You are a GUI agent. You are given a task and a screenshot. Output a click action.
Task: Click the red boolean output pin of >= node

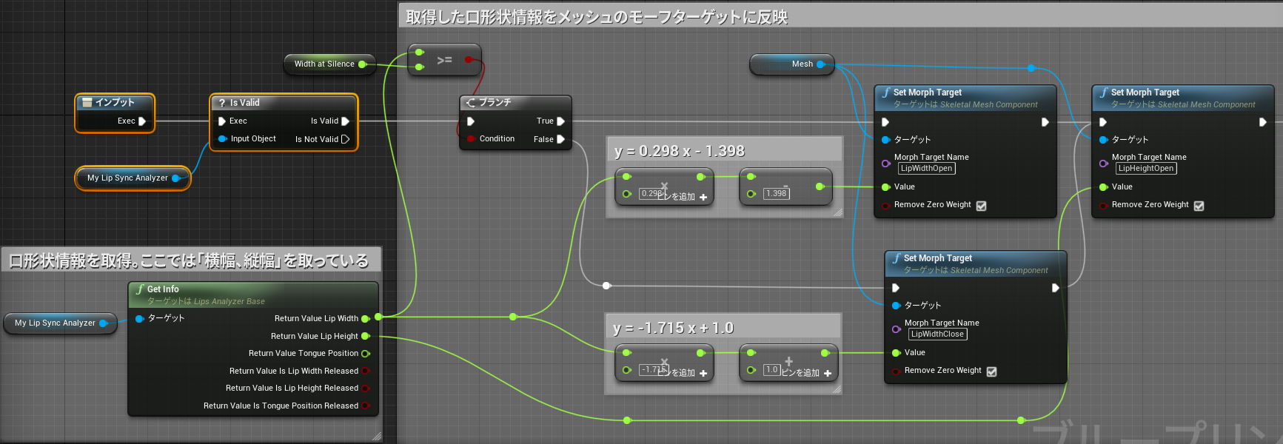click(468, 60)
